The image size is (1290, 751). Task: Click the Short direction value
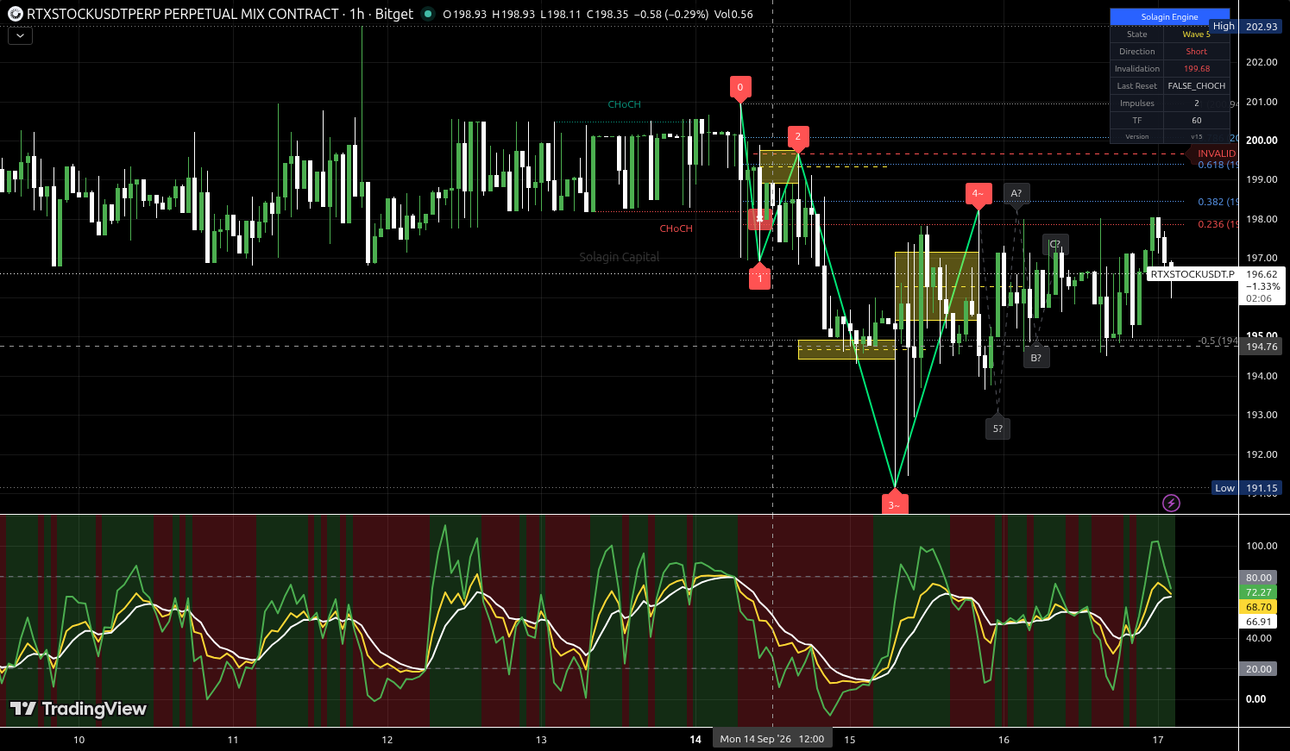1196,52
